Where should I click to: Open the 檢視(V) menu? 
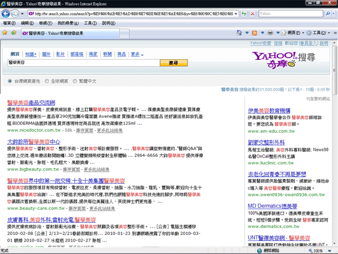46,23
